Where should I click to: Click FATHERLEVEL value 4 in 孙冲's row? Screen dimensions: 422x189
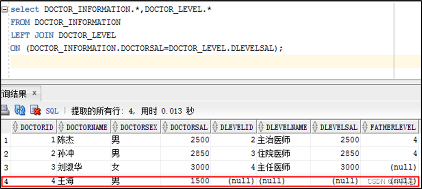point(390,153)
